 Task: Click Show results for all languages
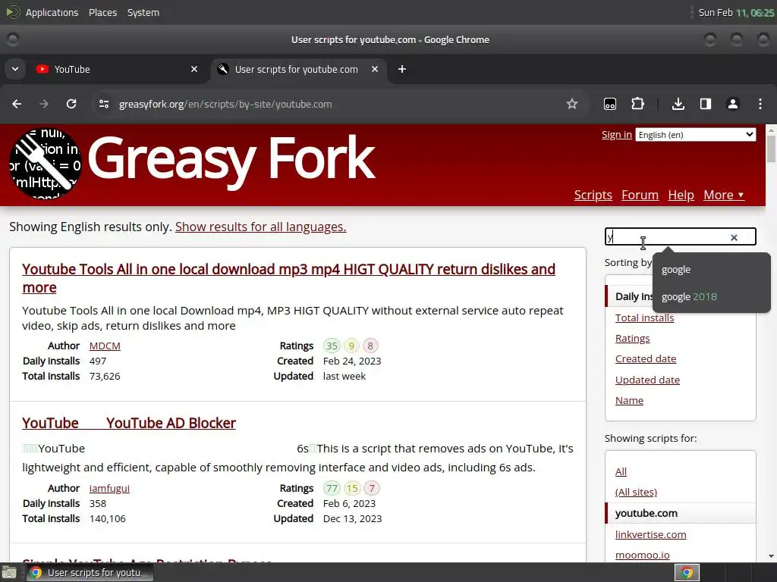tap(261, 227)
